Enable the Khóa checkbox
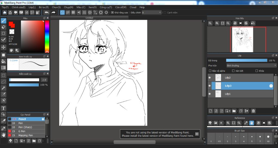Image resolution: width=278 pixels, height=148 pixels. (257, 71)
